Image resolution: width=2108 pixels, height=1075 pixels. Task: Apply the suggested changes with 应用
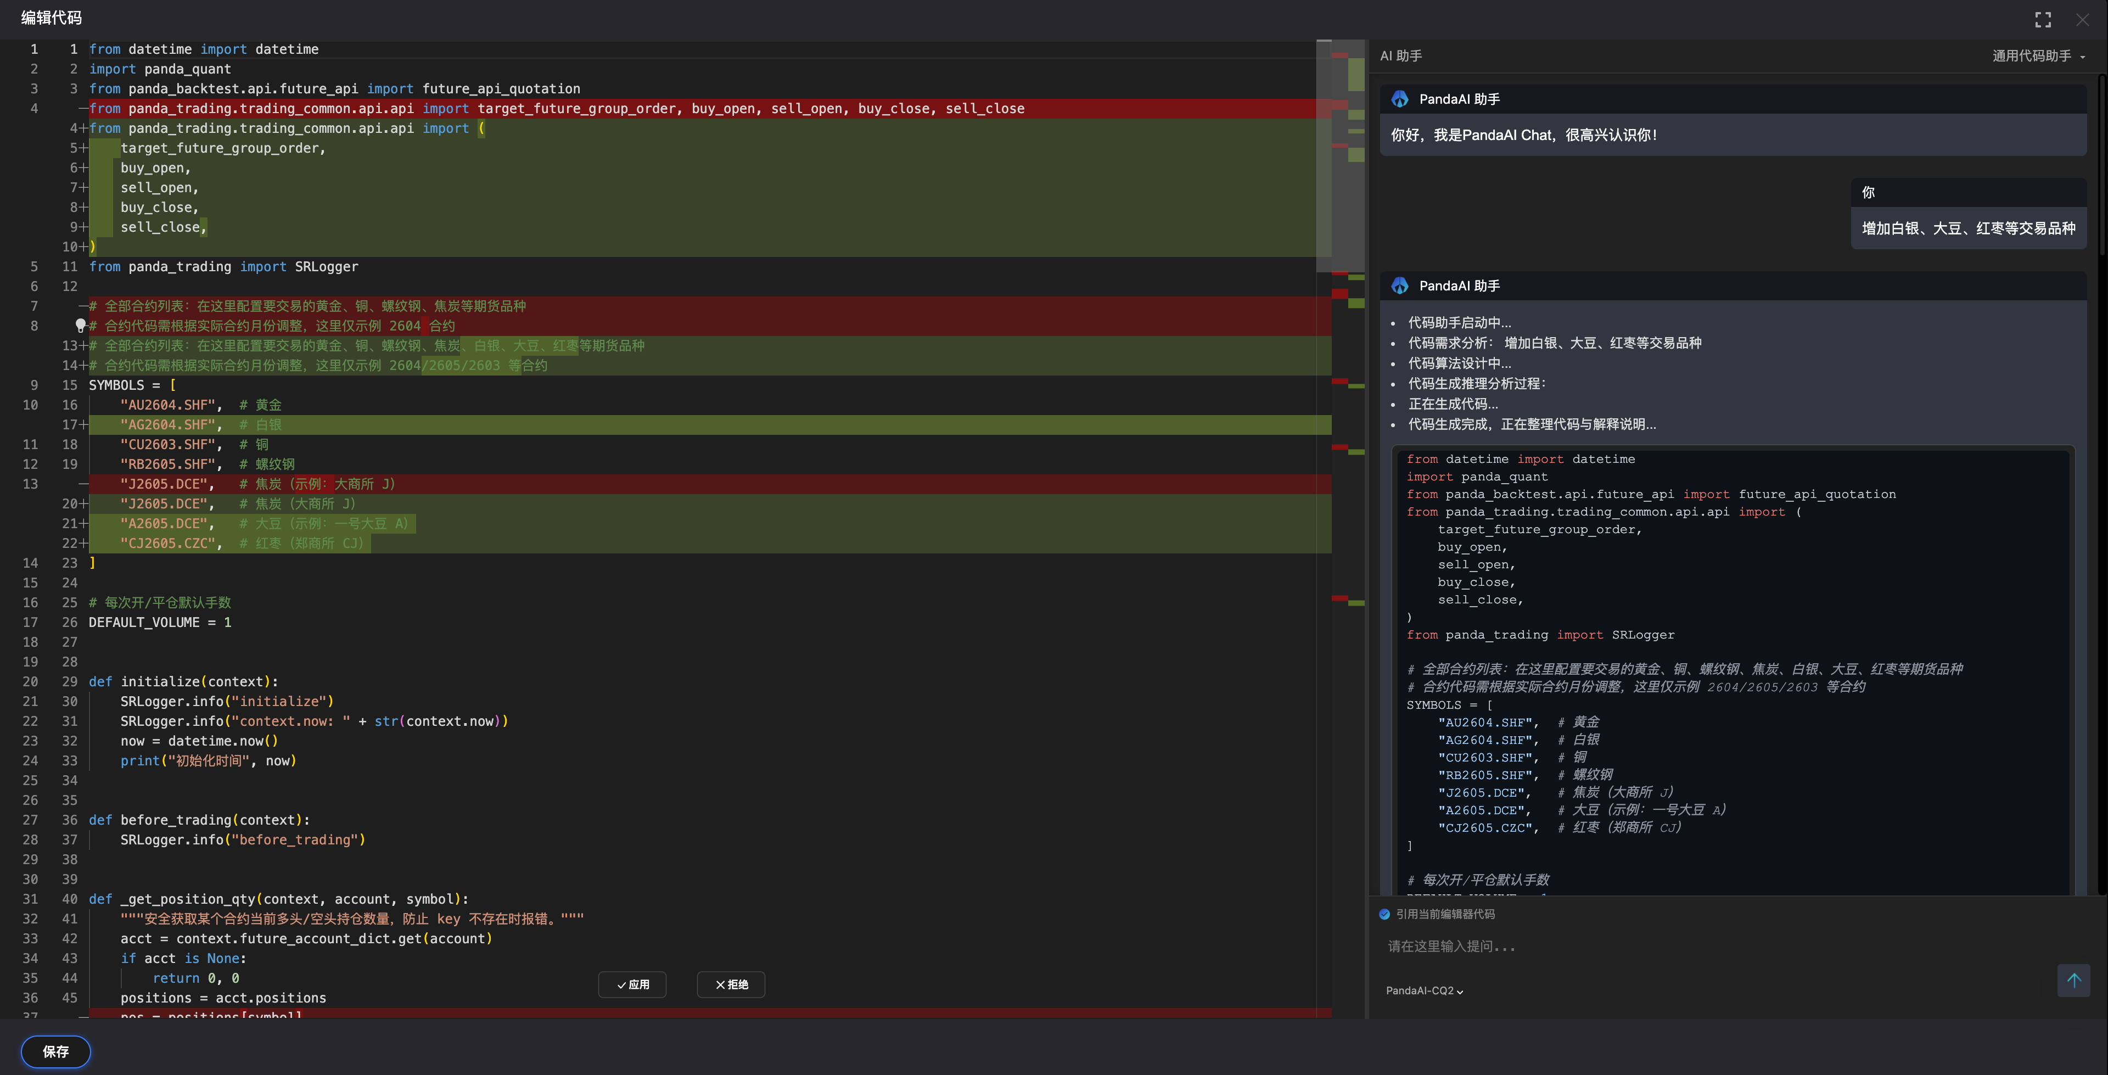pos(632,985)
